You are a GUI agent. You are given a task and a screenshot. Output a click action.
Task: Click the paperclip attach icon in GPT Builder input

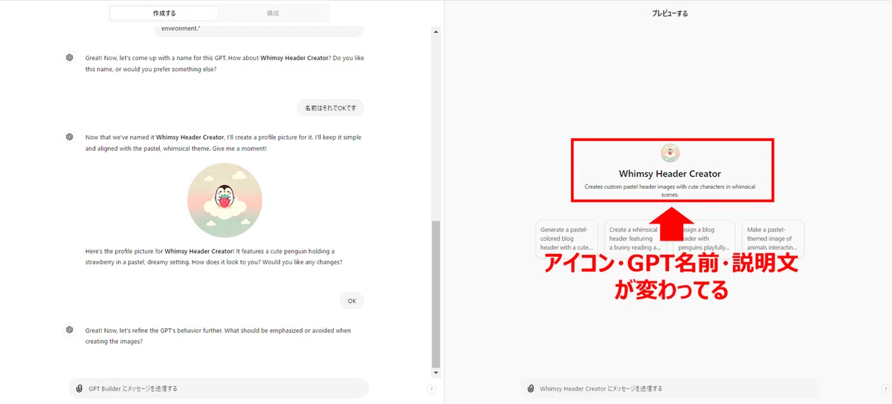[x=79, y=388]
